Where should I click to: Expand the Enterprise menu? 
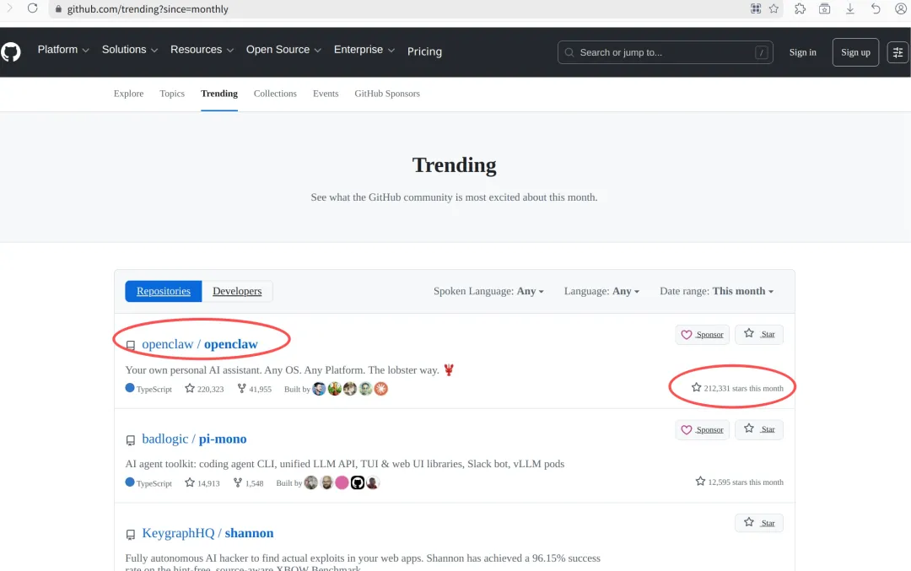pyautogui.click(x=364, y=50)
